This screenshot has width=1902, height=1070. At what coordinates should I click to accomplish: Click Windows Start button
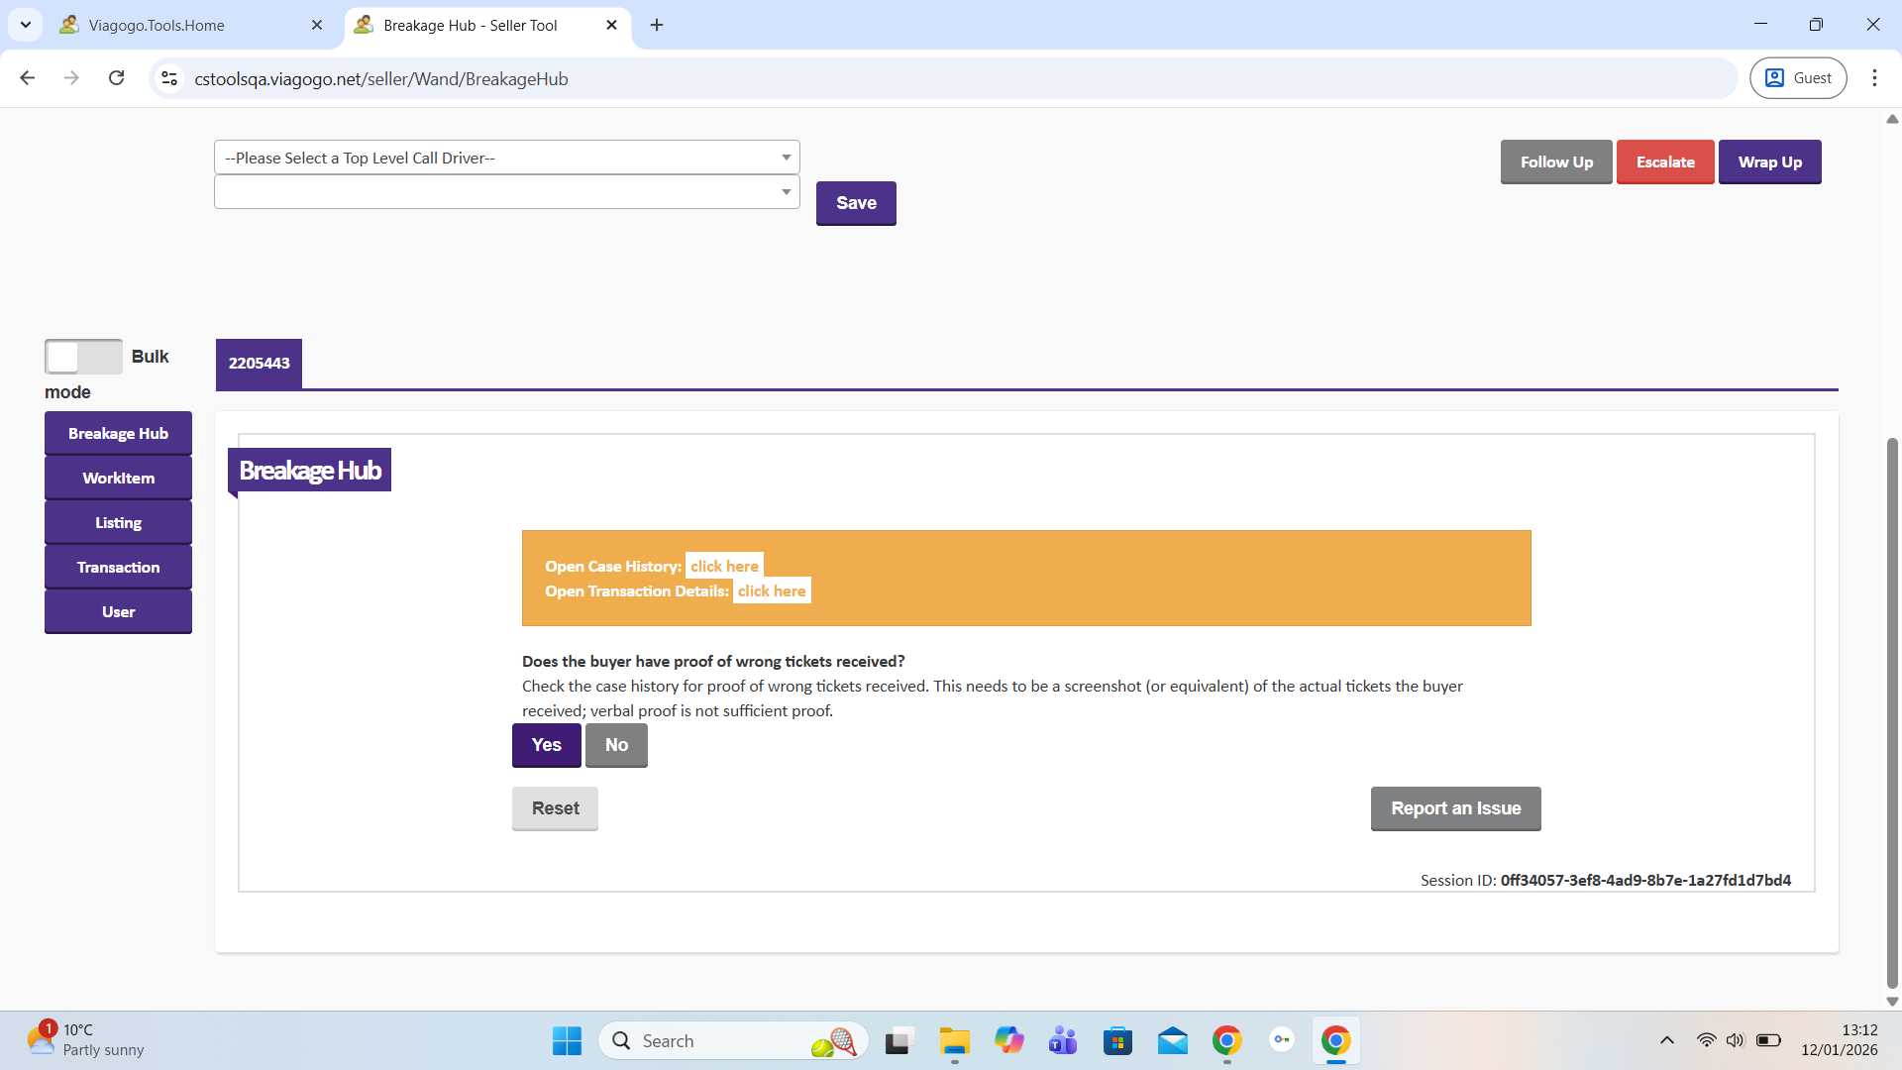(x=567, y=1040)
